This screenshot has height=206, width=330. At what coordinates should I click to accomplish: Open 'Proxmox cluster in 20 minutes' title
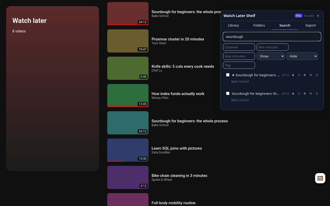click(x=178, y=39)
